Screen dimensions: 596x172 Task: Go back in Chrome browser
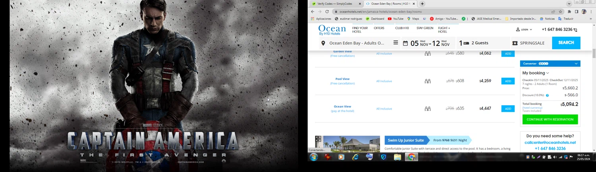(313, 11)
